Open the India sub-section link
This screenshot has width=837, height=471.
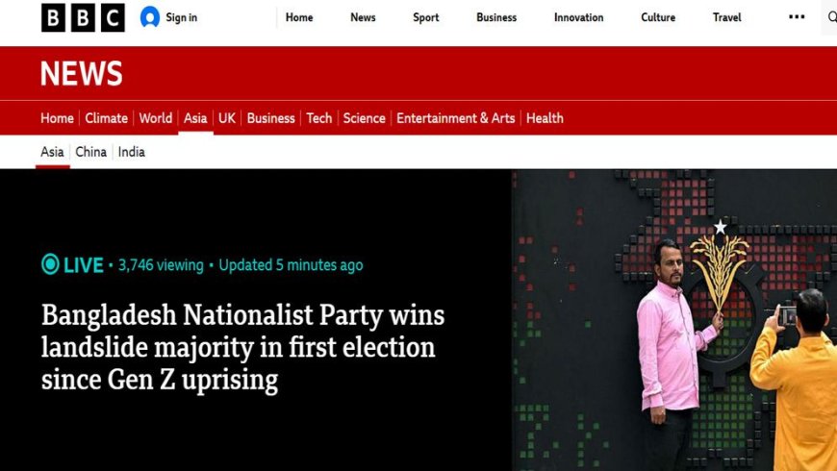[132, 152]
